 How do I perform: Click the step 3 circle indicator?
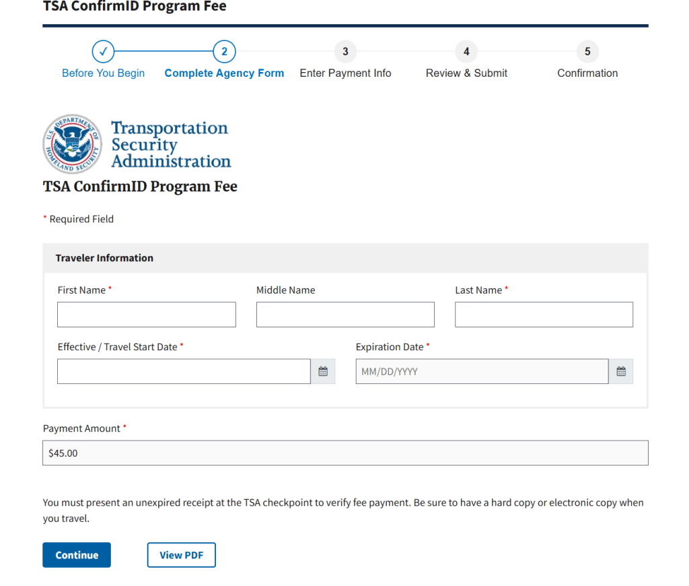pyautogui.click(x=345, y=51)
